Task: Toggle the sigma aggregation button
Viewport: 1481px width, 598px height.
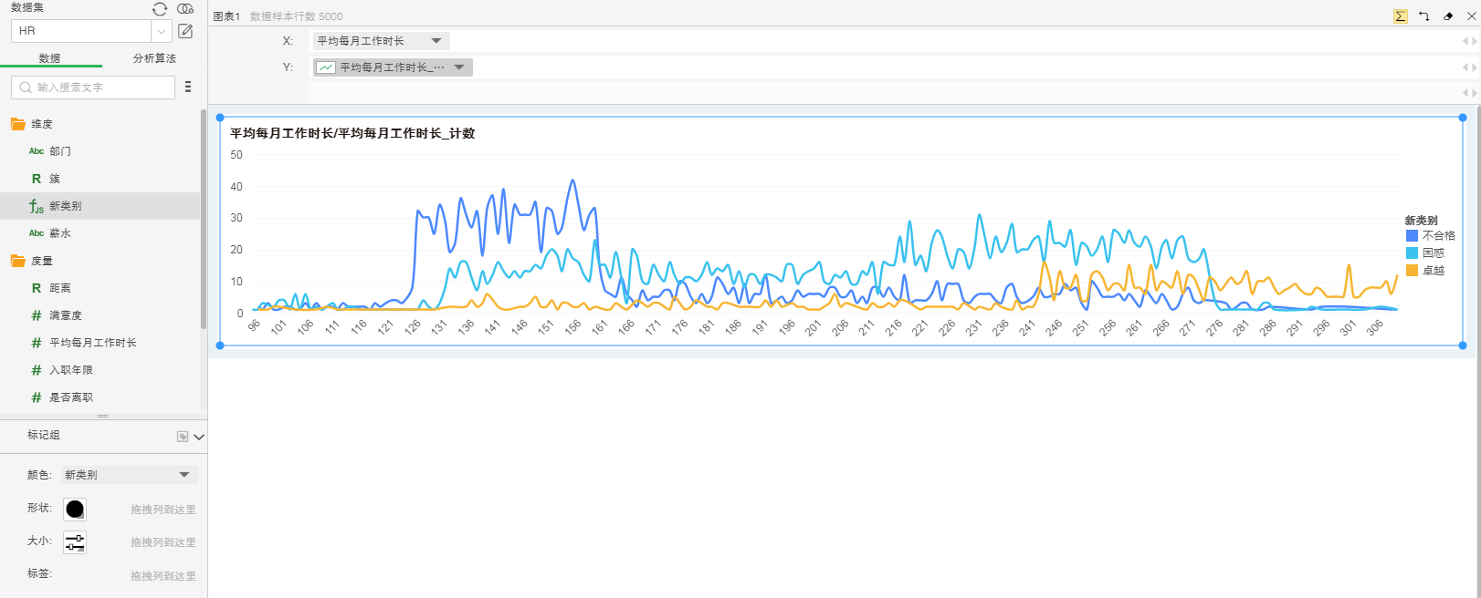Action: tap(1400, 15)
